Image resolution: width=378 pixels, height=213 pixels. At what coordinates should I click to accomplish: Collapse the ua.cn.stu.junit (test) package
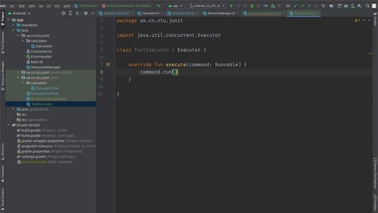click(18, 78)
